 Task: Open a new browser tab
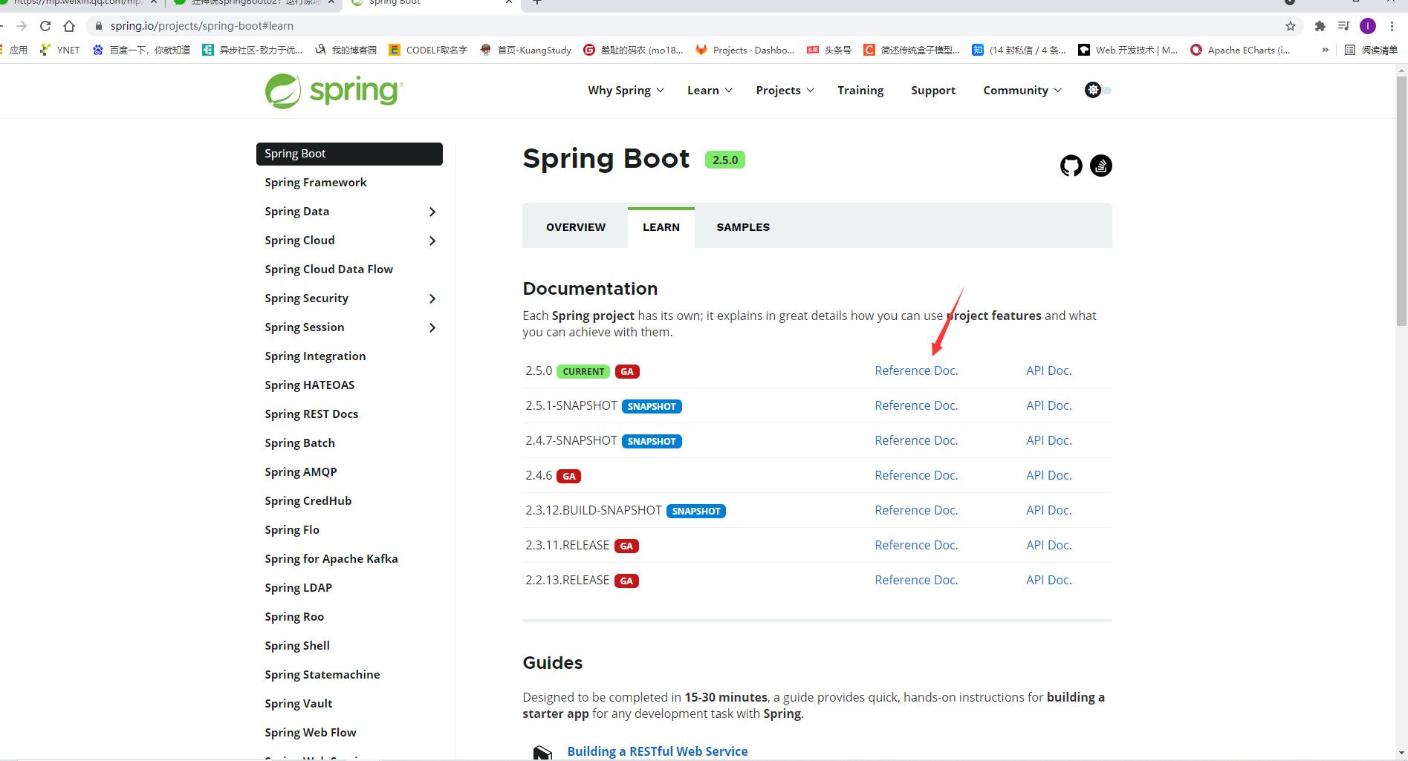click(x=537, y=2)
